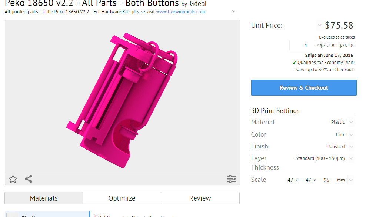Open viewer settings sliders icon
This screenshot has height=217, width=369.
click(x=232, y=179)
